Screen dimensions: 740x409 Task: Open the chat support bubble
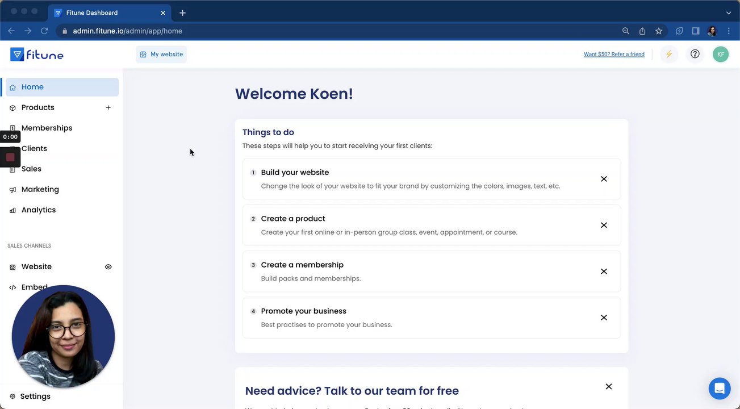(x=719, y=389)
